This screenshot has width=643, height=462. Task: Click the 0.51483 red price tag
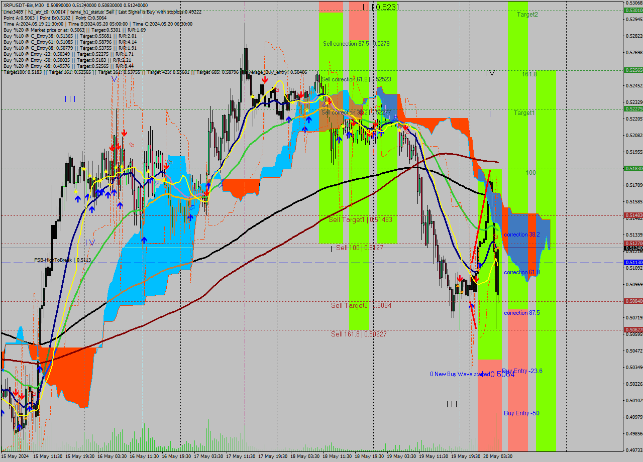click(633, 215)
